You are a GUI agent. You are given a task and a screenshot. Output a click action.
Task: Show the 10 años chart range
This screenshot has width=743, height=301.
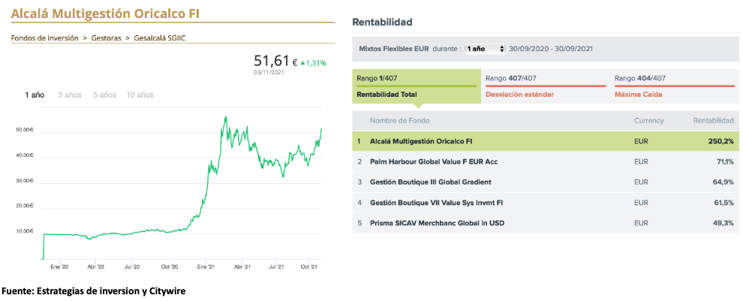(140, 95)
